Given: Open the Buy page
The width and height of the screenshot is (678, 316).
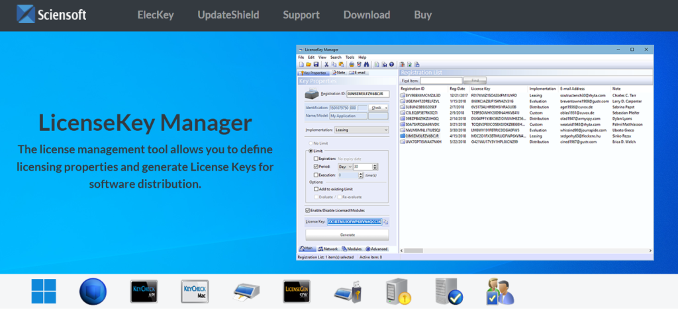Looking at the screenshot, I should (423, 15).
